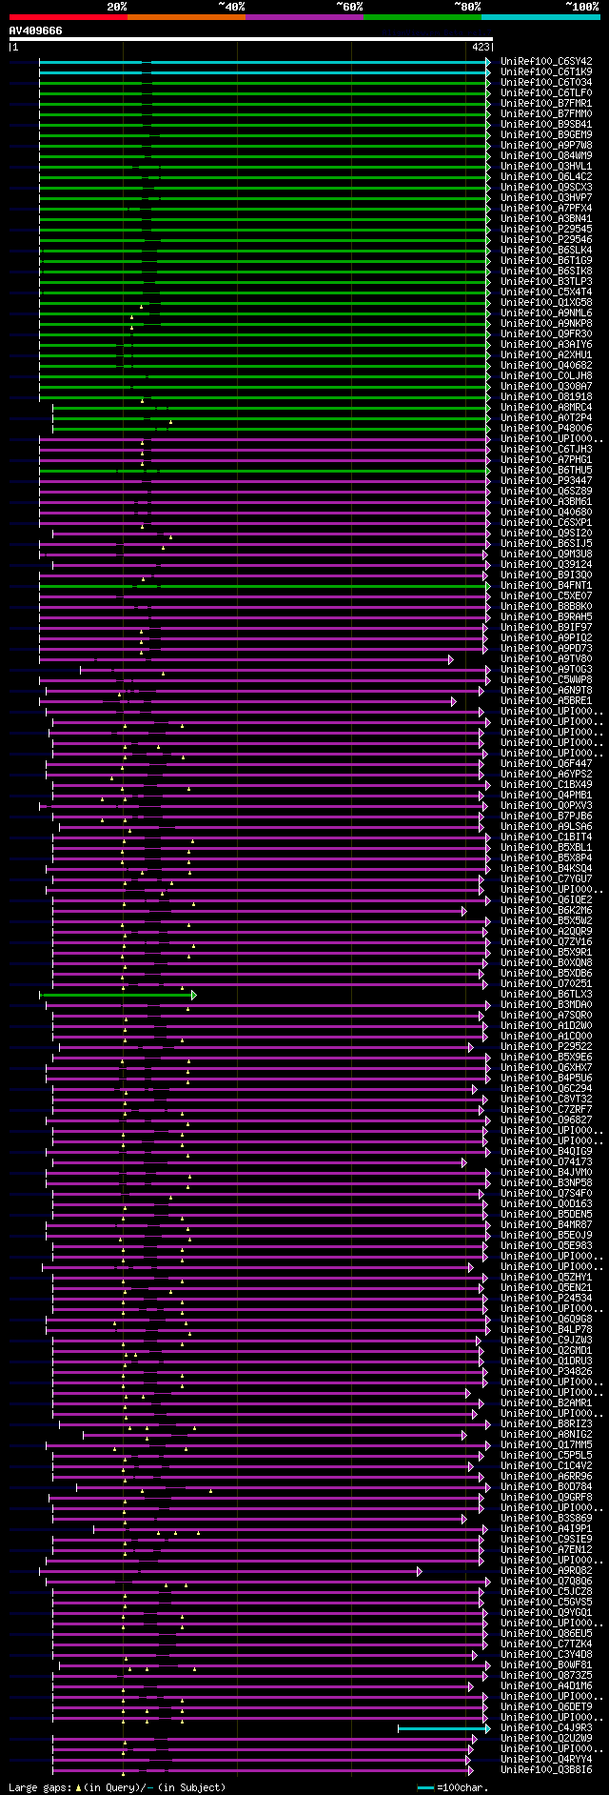Click the UniRef100_Q3HVL1 label
The width and height of the screenshot is (609, 1795).
point(546,166)
